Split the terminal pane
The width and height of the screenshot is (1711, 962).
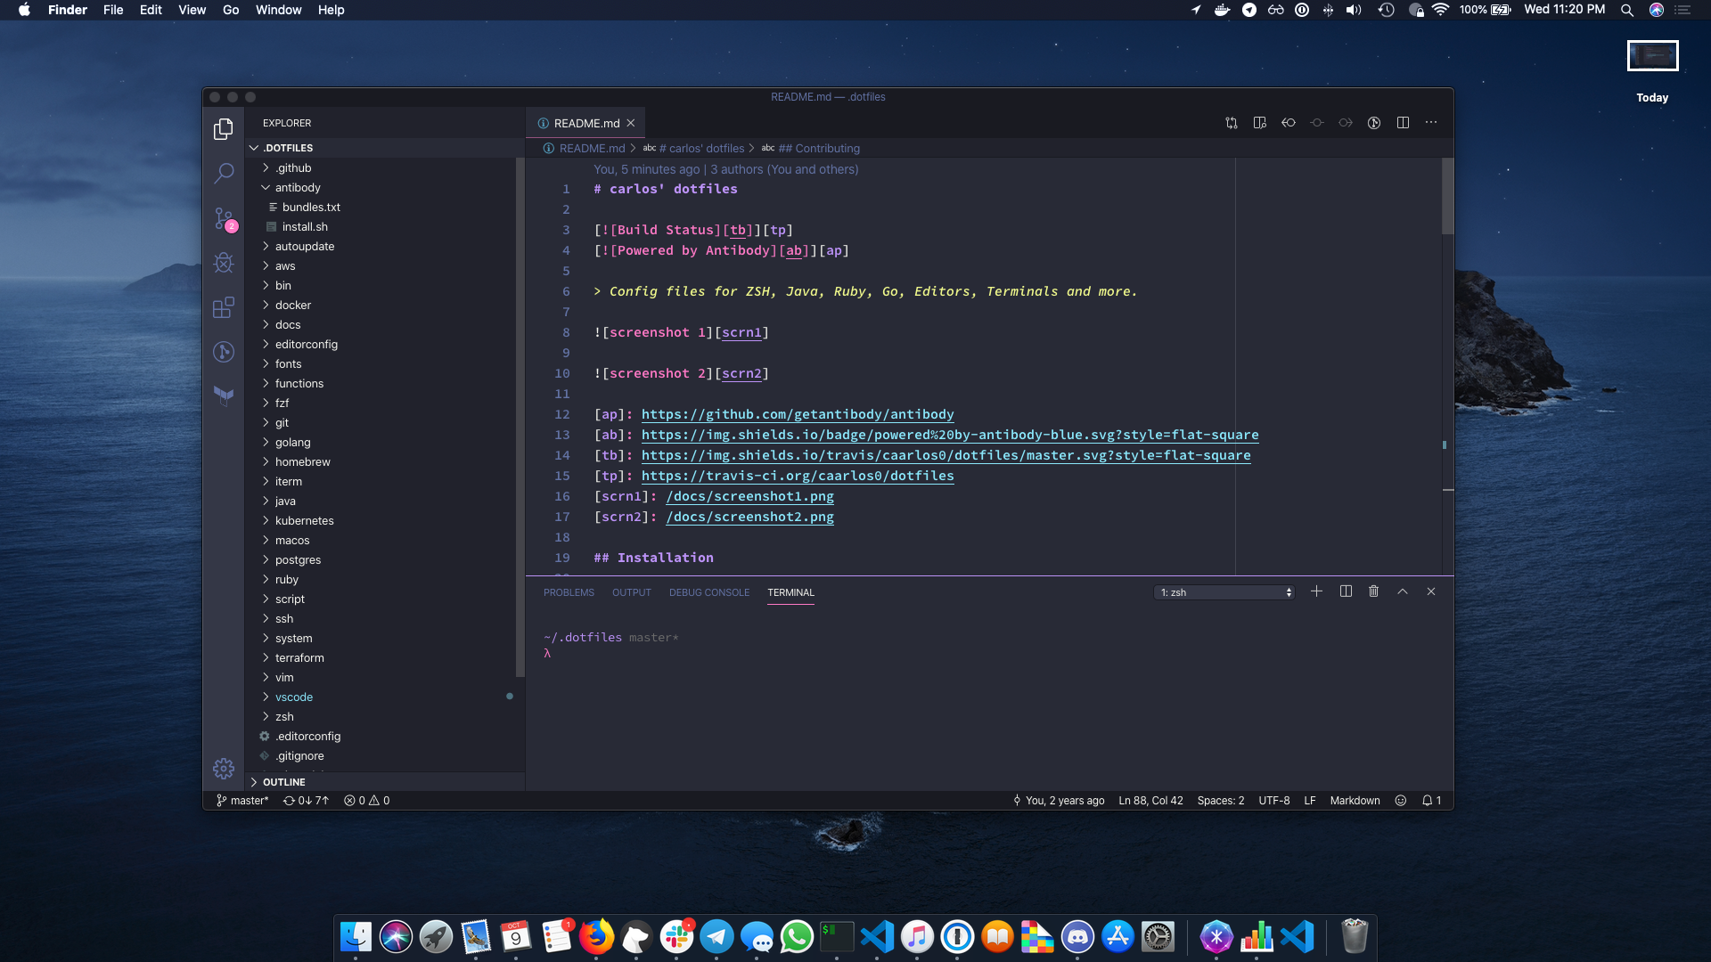point(1346,591)
